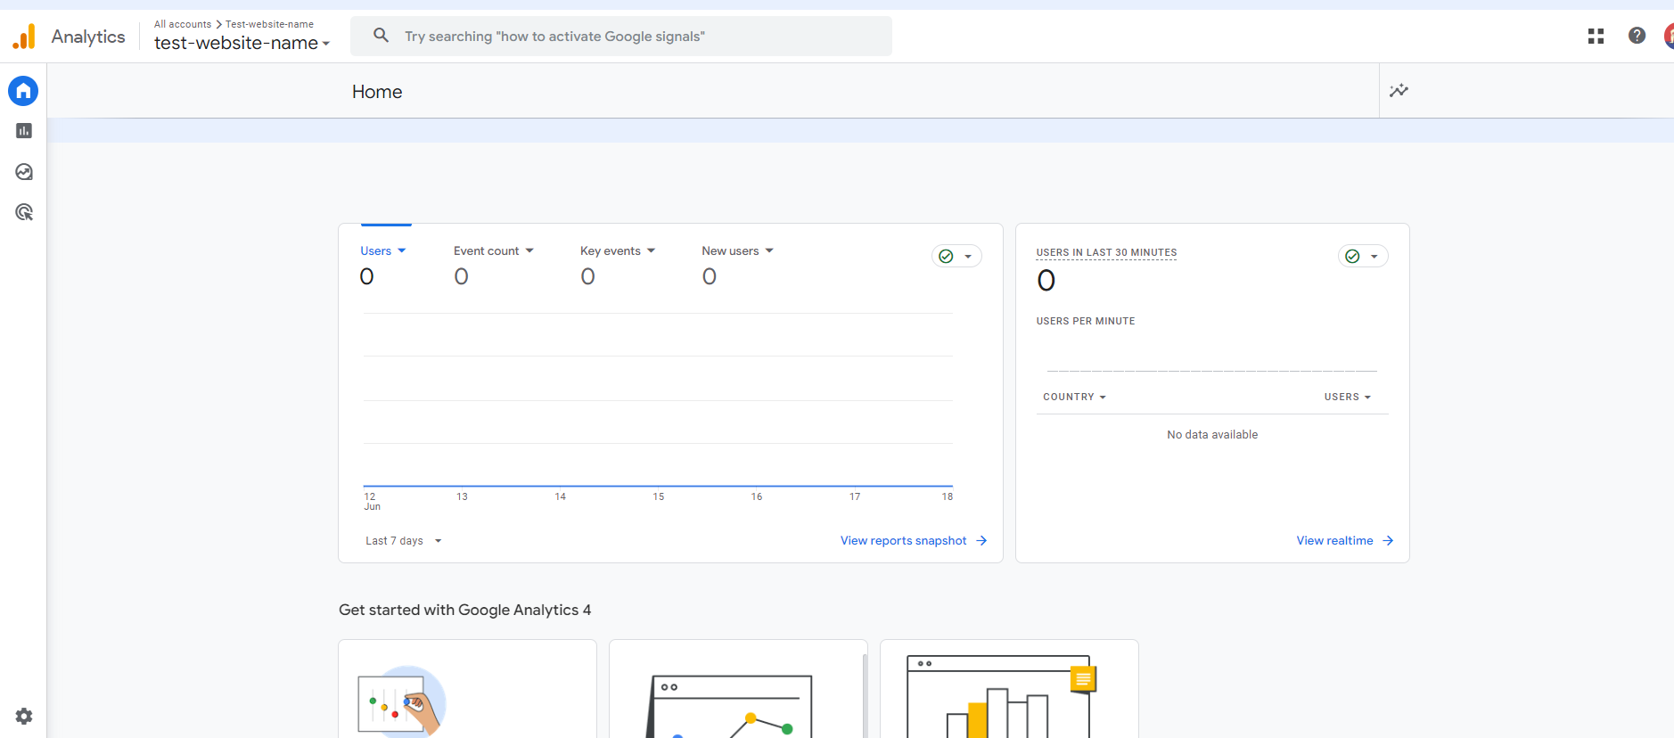This screenshot has height=738, width=1674.
Task: Click the All accounts breadcrumb
Action: point(183,24)
